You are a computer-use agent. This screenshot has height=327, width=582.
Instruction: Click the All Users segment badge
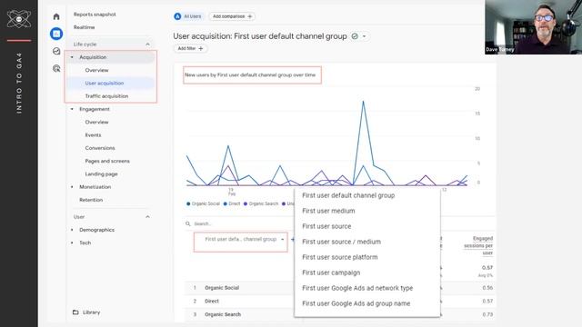pyautogui.click(x=188, y=16)
